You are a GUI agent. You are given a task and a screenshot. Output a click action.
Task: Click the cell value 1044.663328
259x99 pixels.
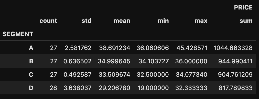[x=233, y=48]
